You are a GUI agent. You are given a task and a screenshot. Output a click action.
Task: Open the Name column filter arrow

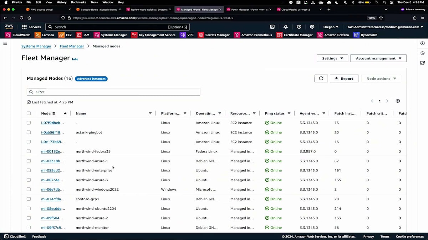(x=150, y=113)
